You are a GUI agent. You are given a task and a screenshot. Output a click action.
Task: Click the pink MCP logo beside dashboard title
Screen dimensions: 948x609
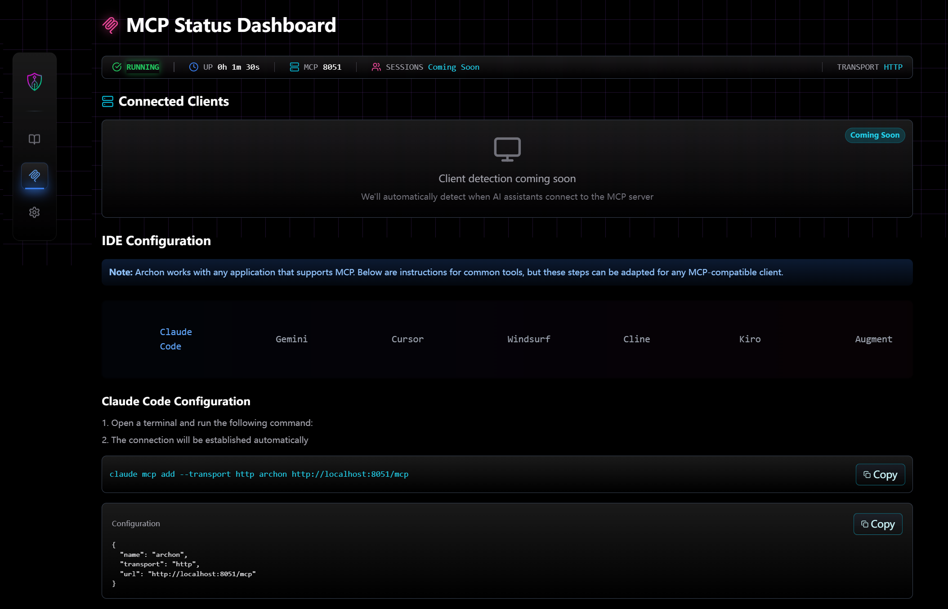110,25
